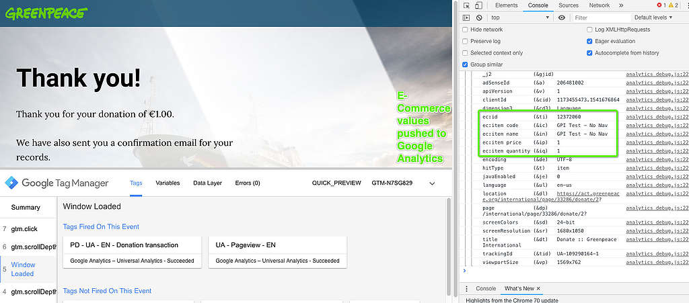The height and width of the screenshot is (303, 689).
Task: Click the adSenseId value 206481002
Action: coord(570,83)
